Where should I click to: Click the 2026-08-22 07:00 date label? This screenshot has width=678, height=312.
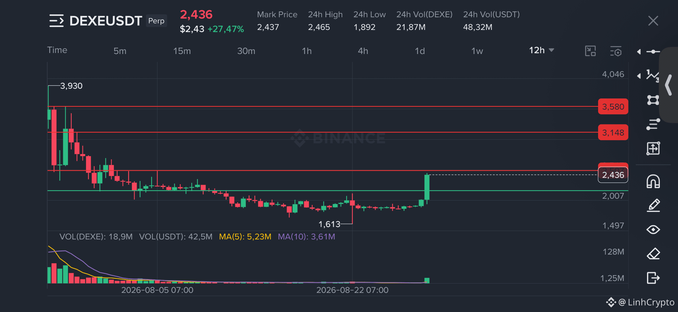coord(352,290)
